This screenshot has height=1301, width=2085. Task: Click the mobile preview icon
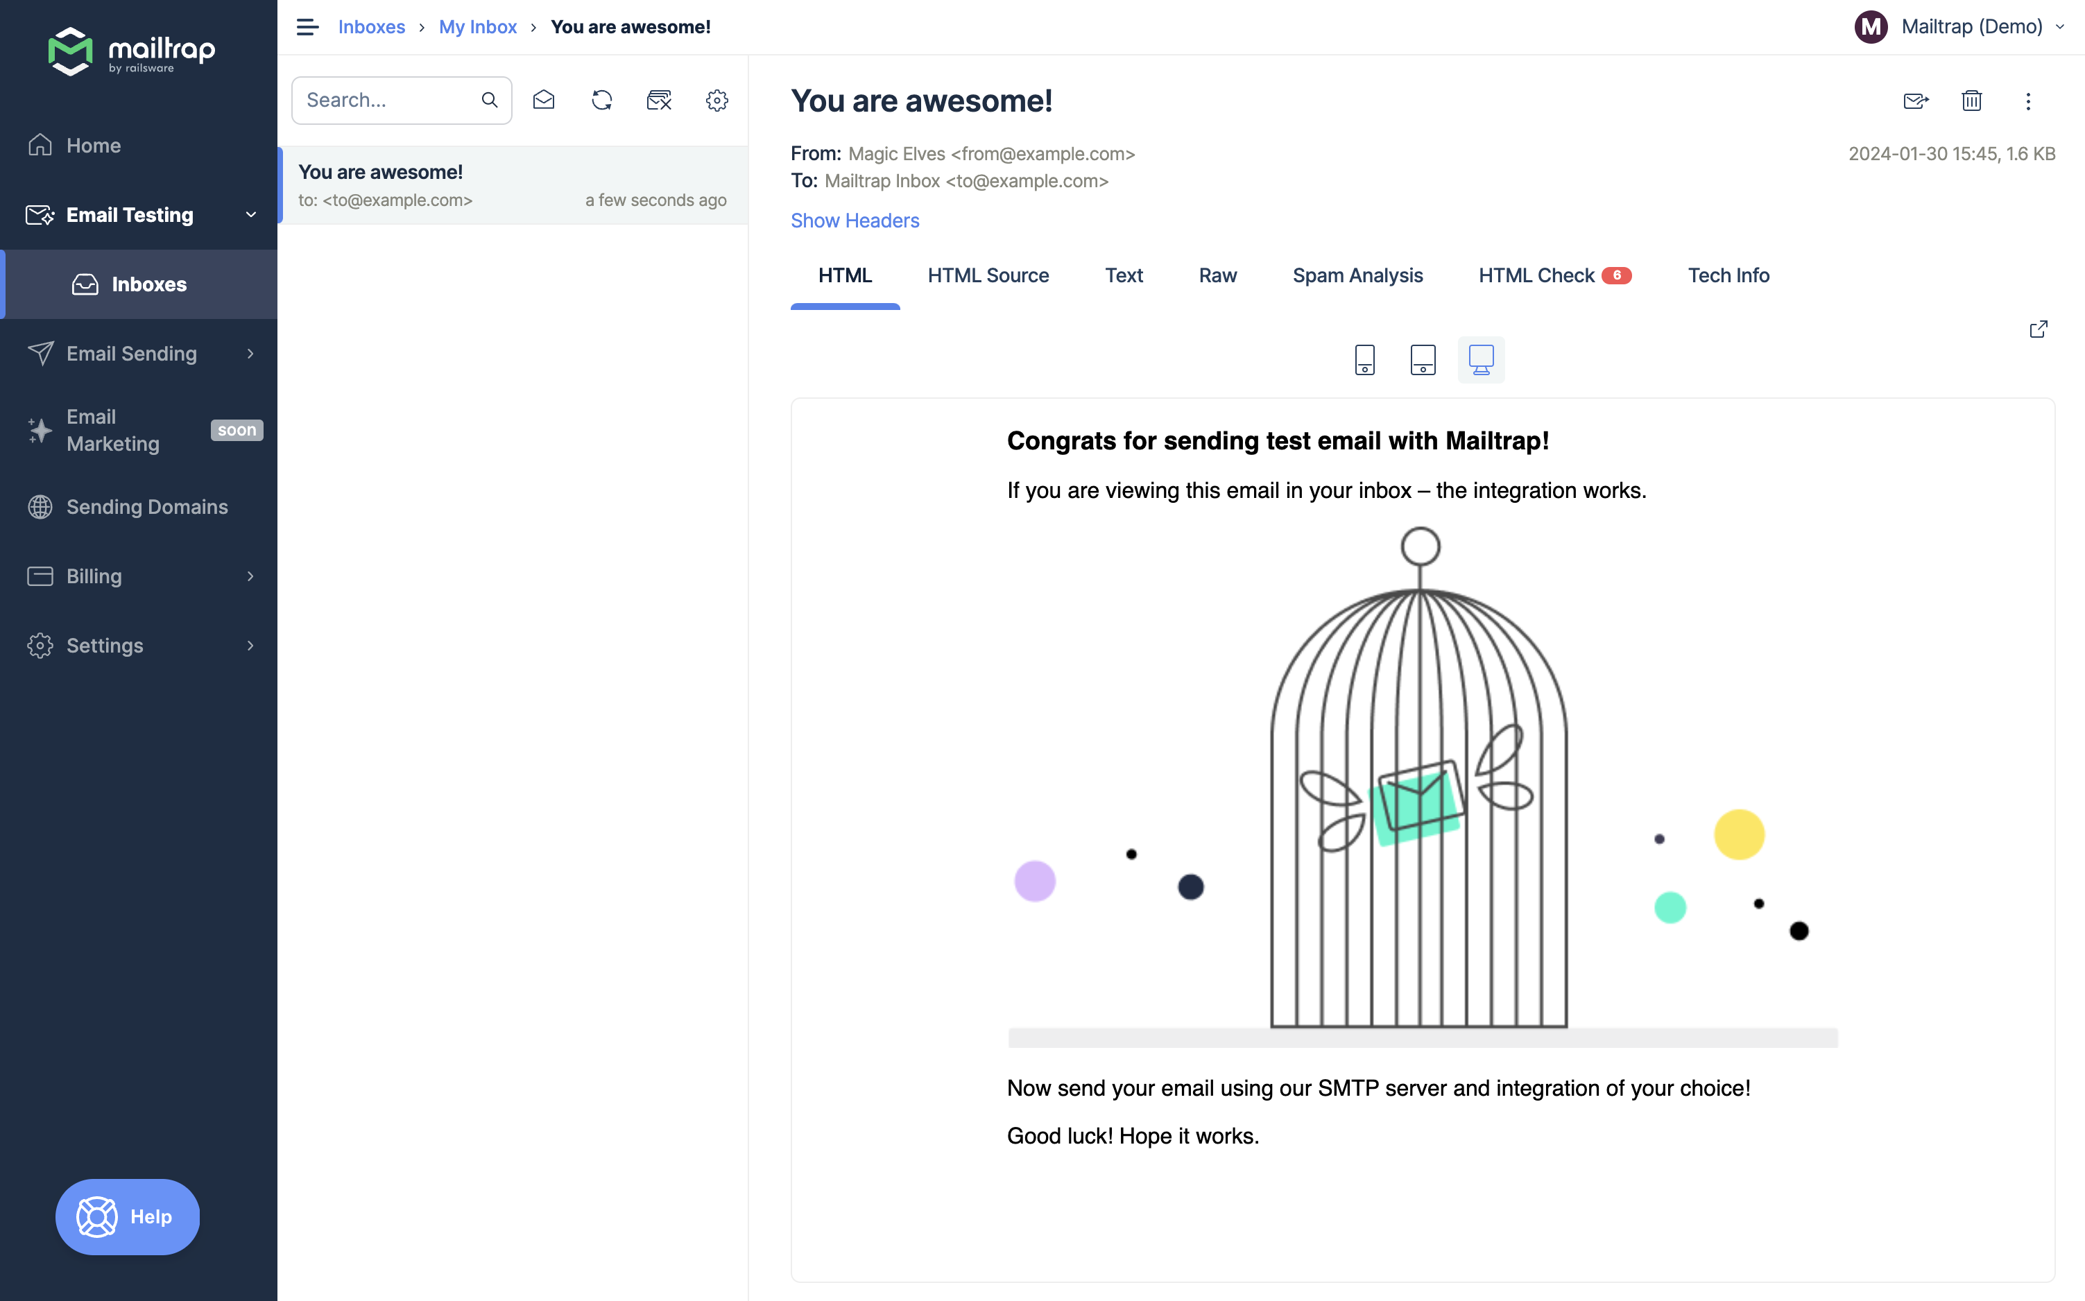pos(1364,359)
